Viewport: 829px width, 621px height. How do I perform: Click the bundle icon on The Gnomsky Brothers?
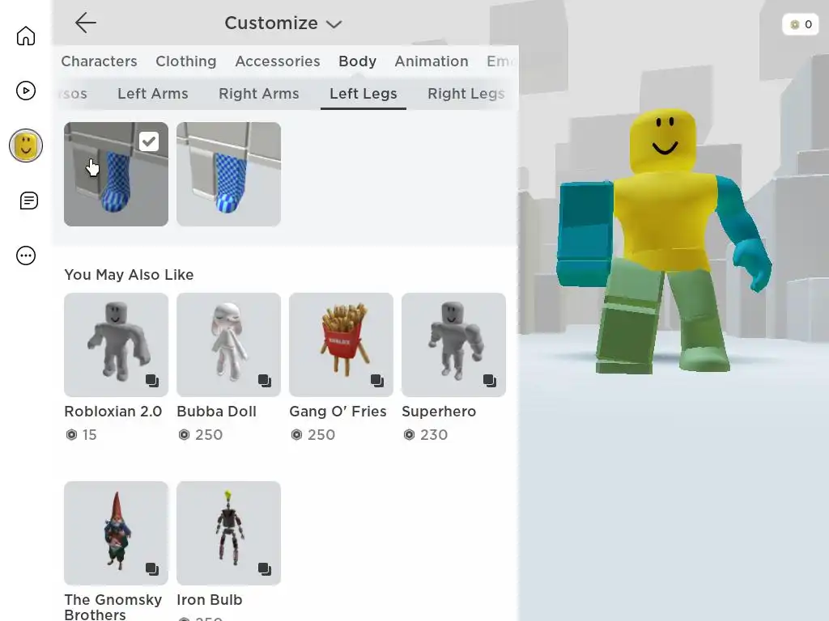[152, 569]
